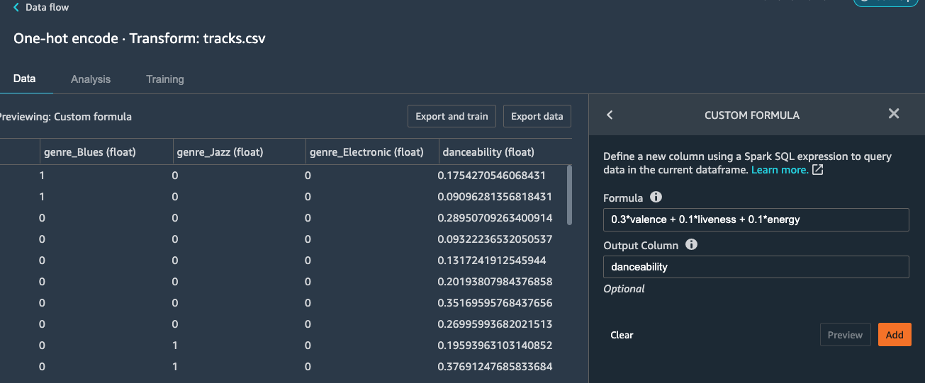Click the external link icon after Learn more
The height and width of the screenshot is (383, 925).
point(817,170)
